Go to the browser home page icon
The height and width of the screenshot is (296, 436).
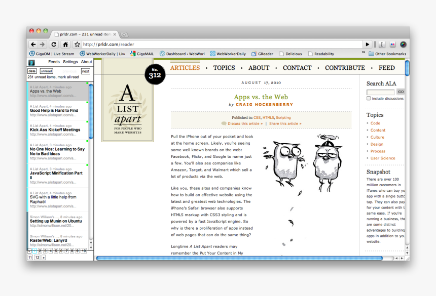(65, 45)
